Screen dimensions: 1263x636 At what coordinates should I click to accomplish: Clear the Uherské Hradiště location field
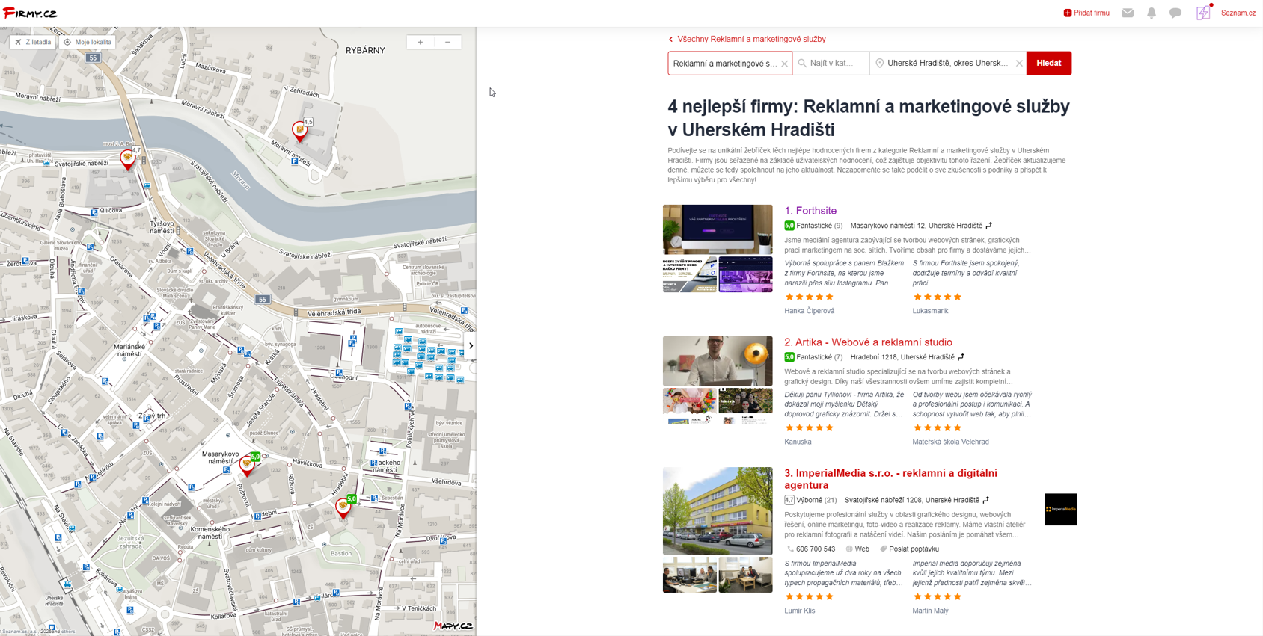click(x=1019, y=64)
